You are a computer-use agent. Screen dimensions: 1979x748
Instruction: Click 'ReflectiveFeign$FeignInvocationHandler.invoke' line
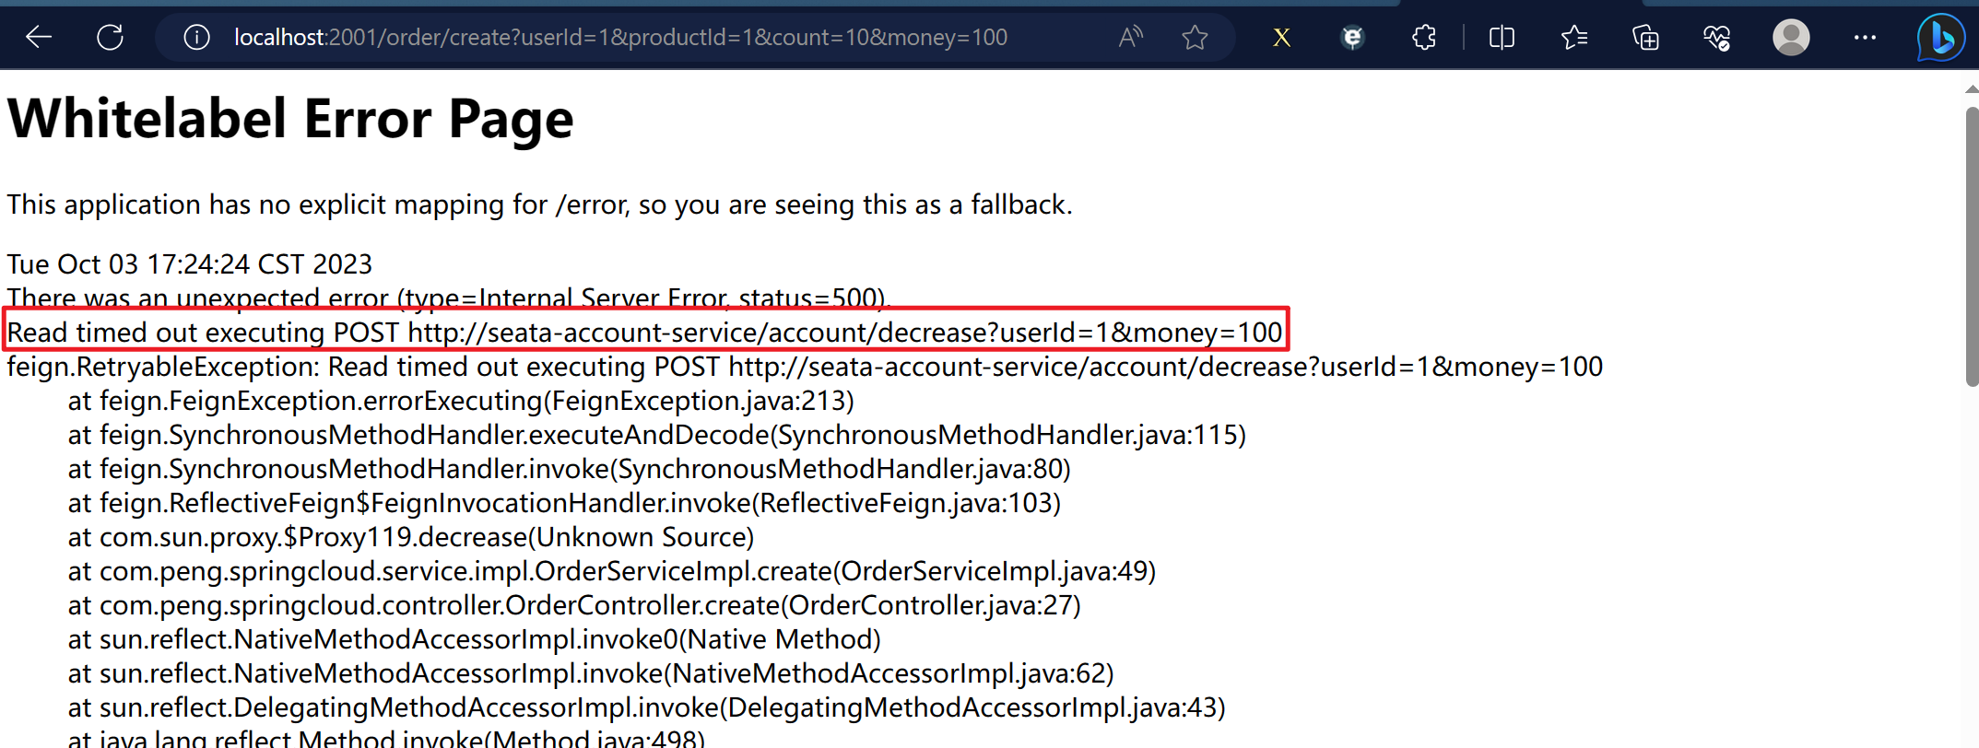click(x=564, y=503)
